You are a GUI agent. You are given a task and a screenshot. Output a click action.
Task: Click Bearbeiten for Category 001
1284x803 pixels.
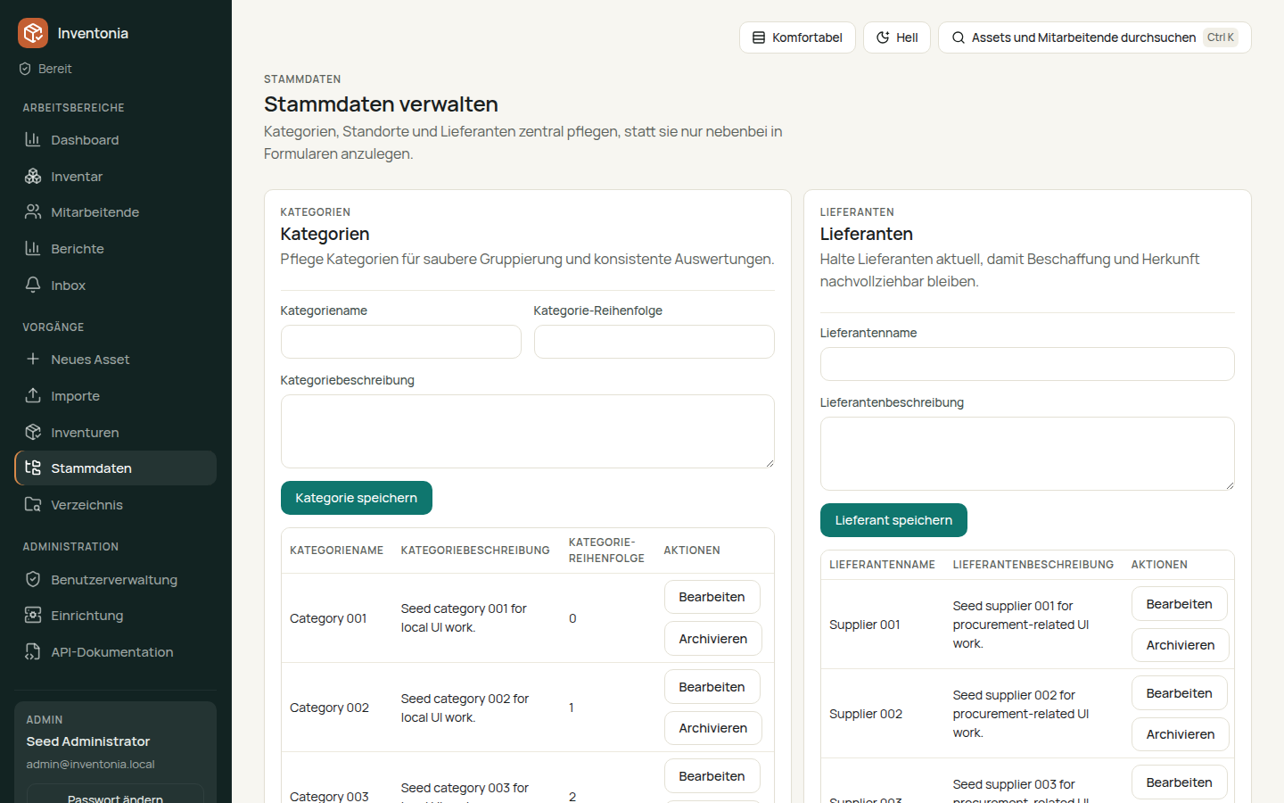point(712,597)
